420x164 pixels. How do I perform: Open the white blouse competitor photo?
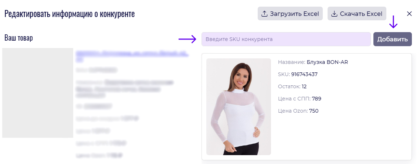tap(239, 106)
